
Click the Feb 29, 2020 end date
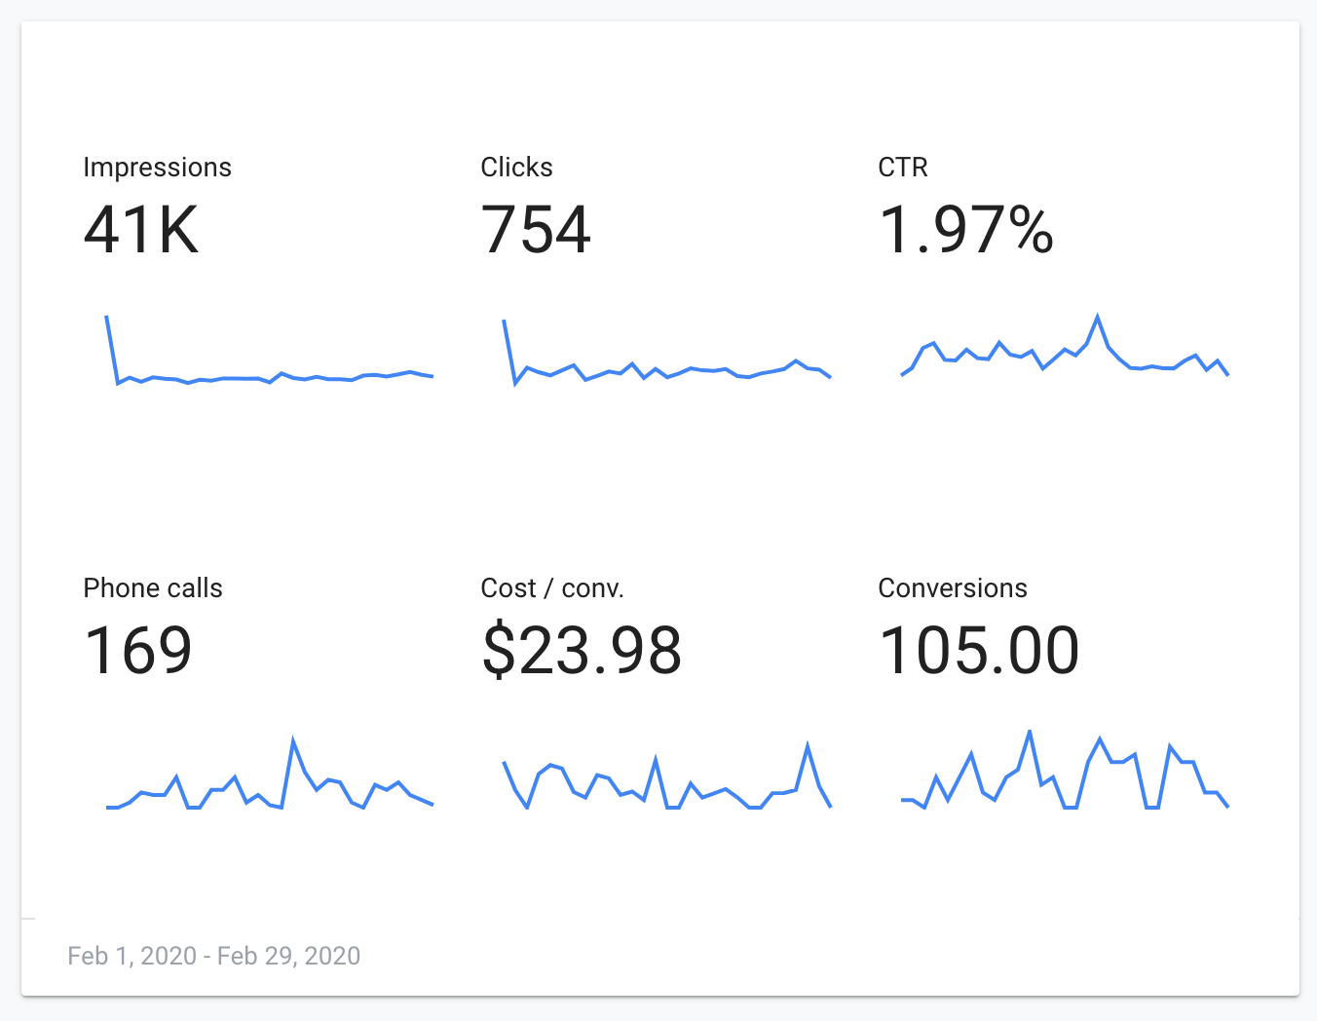[x=289, y=956]
